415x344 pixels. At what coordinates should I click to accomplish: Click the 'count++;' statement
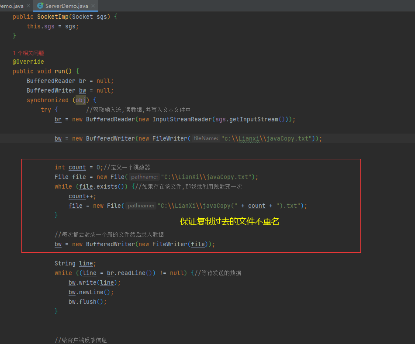click(82, 196)
